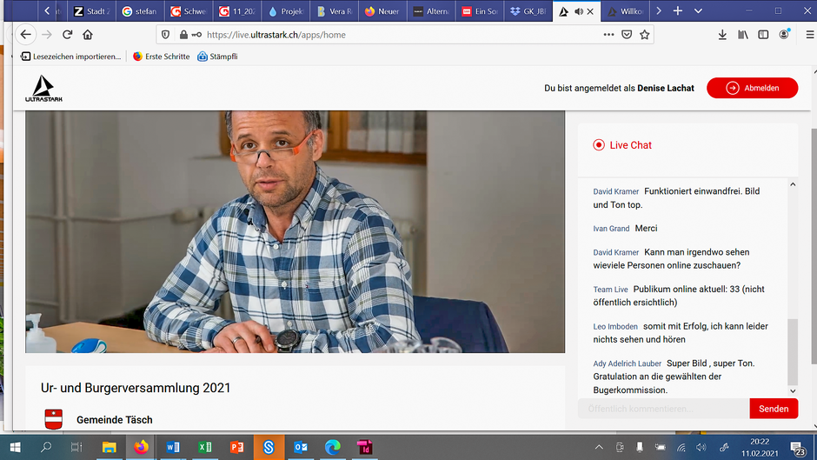Mute the Ultrastark tab audio
The image size is (817, 460).
[578, 11]
